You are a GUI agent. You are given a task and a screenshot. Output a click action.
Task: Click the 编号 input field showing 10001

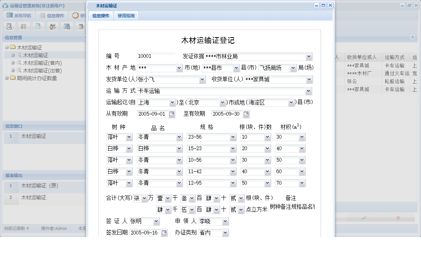pyautogui.click(x=155, y=56)
